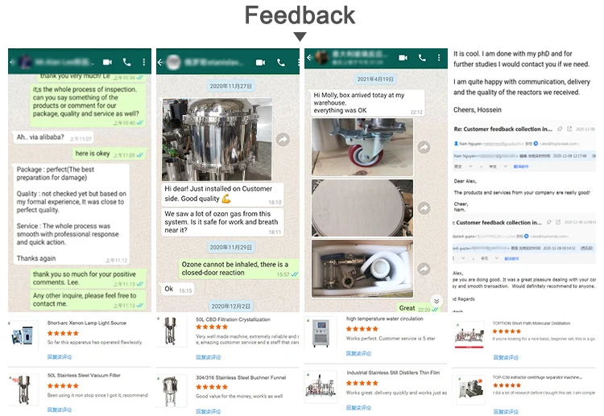Viewport: 604px width, 416px height.
Task: Pin the first Customer feedback collection email
Action: coord(560,129)
